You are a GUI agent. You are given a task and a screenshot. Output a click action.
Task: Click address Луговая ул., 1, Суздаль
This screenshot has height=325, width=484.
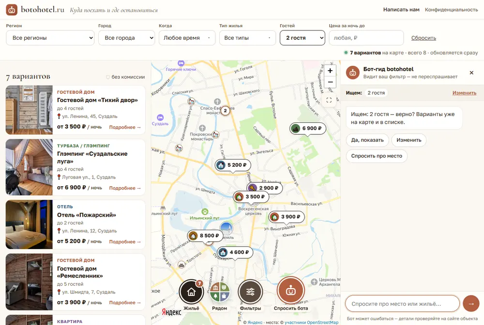click(x=89, y=177)
